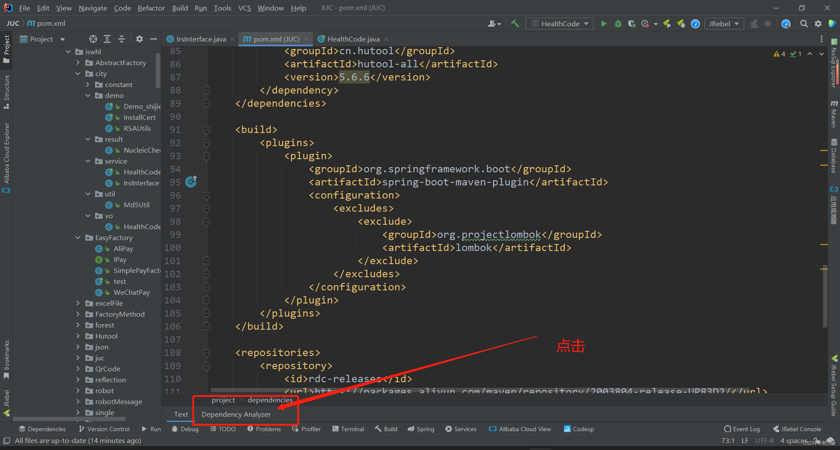This screenshot has height=450, width=840.
Task: Click the Profile run clock icon
Action: (645, 24)
